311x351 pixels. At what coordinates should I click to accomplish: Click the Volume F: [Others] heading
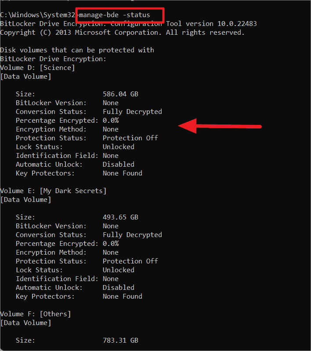[x=36, y=314]
